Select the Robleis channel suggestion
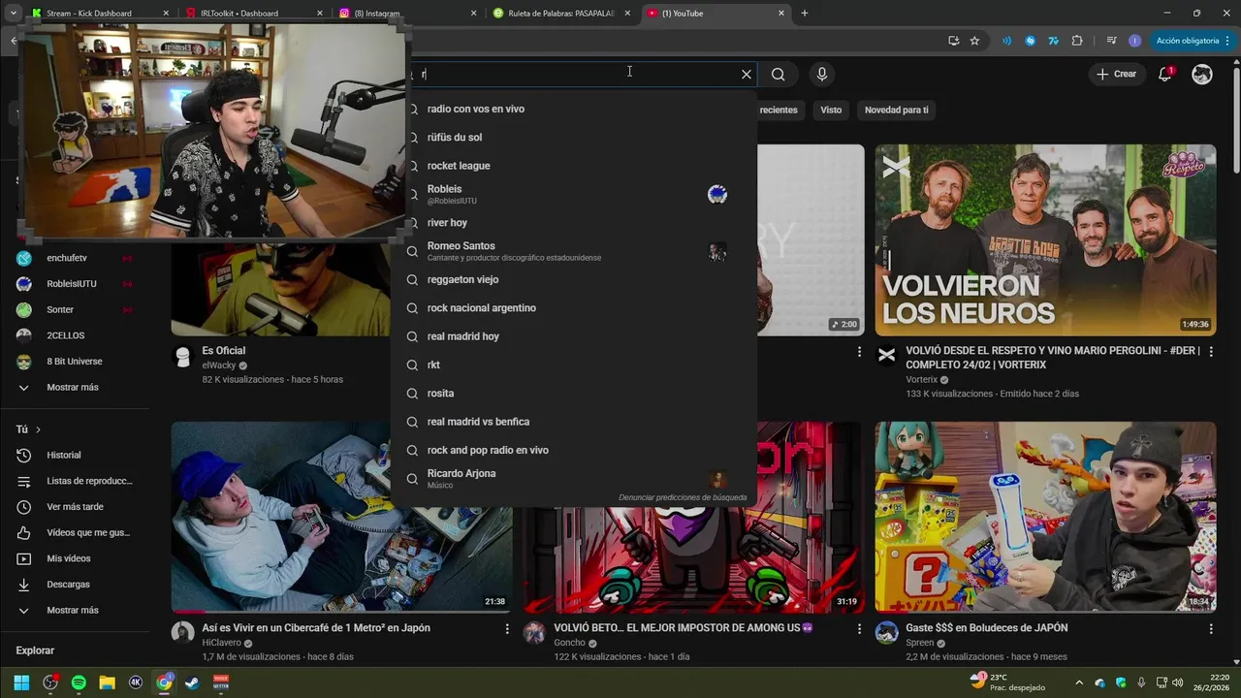 [x=574, y=194]
